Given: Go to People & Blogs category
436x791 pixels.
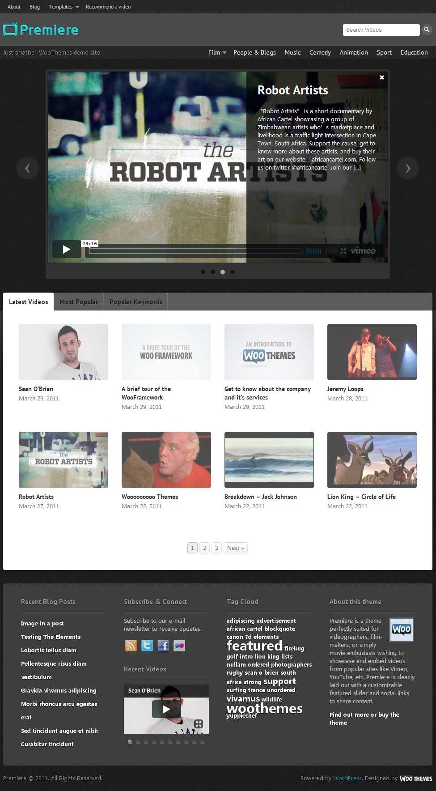Looking at the screenshot, I should [x=254, y=52].
